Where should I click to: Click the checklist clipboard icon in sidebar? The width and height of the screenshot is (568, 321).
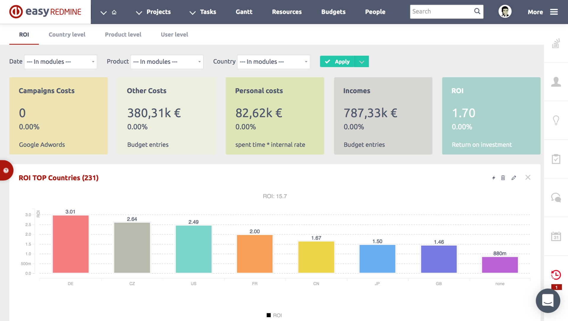556,159
